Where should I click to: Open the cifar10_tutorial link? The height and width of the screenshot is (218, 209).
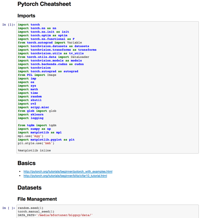[65, 176]
